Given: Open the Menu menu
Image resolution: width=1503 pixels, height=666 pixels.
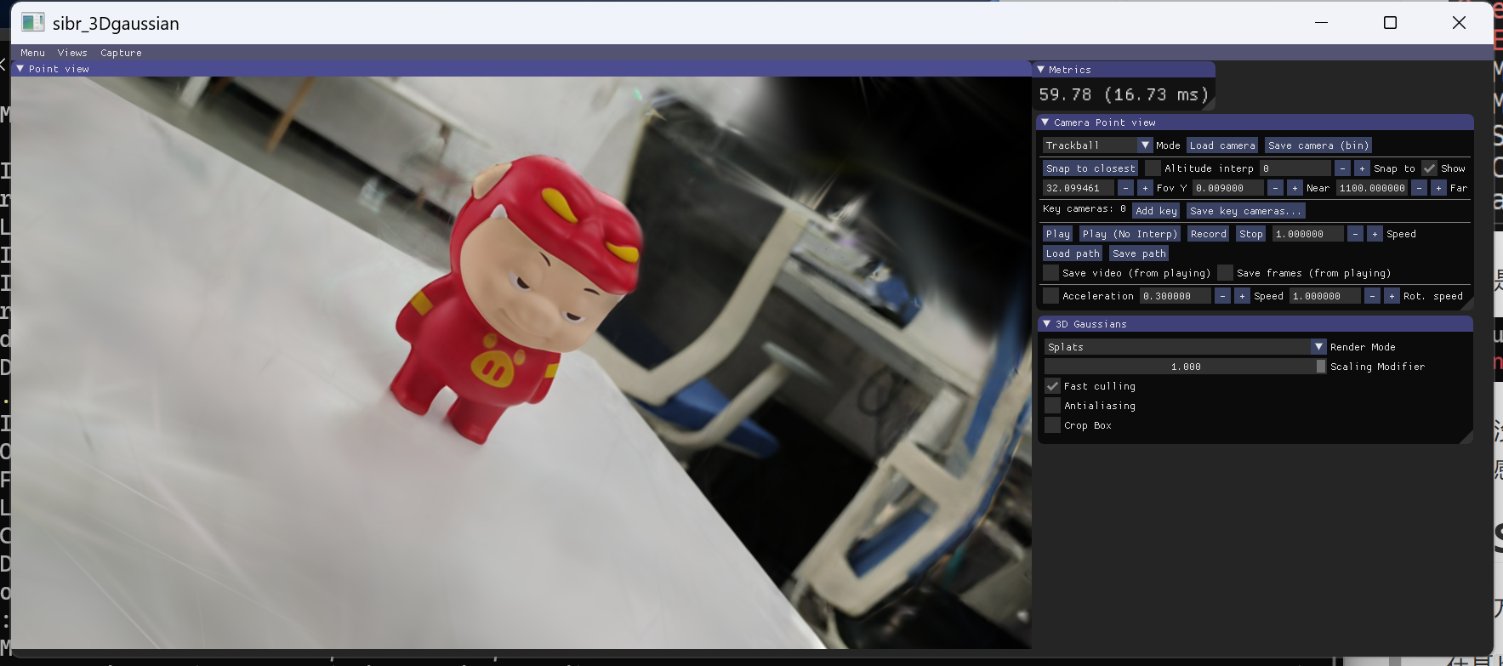Looking at the screenshot, I should tap(32, 53).
